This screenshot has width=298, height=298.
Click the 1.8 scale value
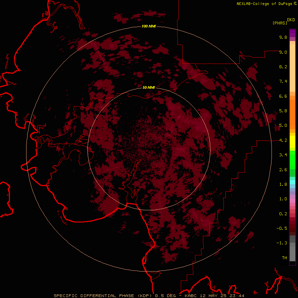tap(283, 184)
